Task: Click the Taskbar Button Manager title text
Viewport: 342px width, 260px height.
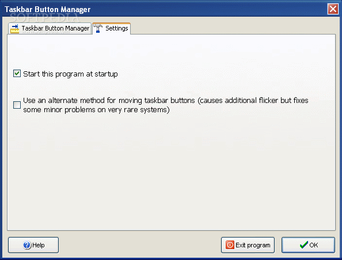Action: [x=48, y=9]
